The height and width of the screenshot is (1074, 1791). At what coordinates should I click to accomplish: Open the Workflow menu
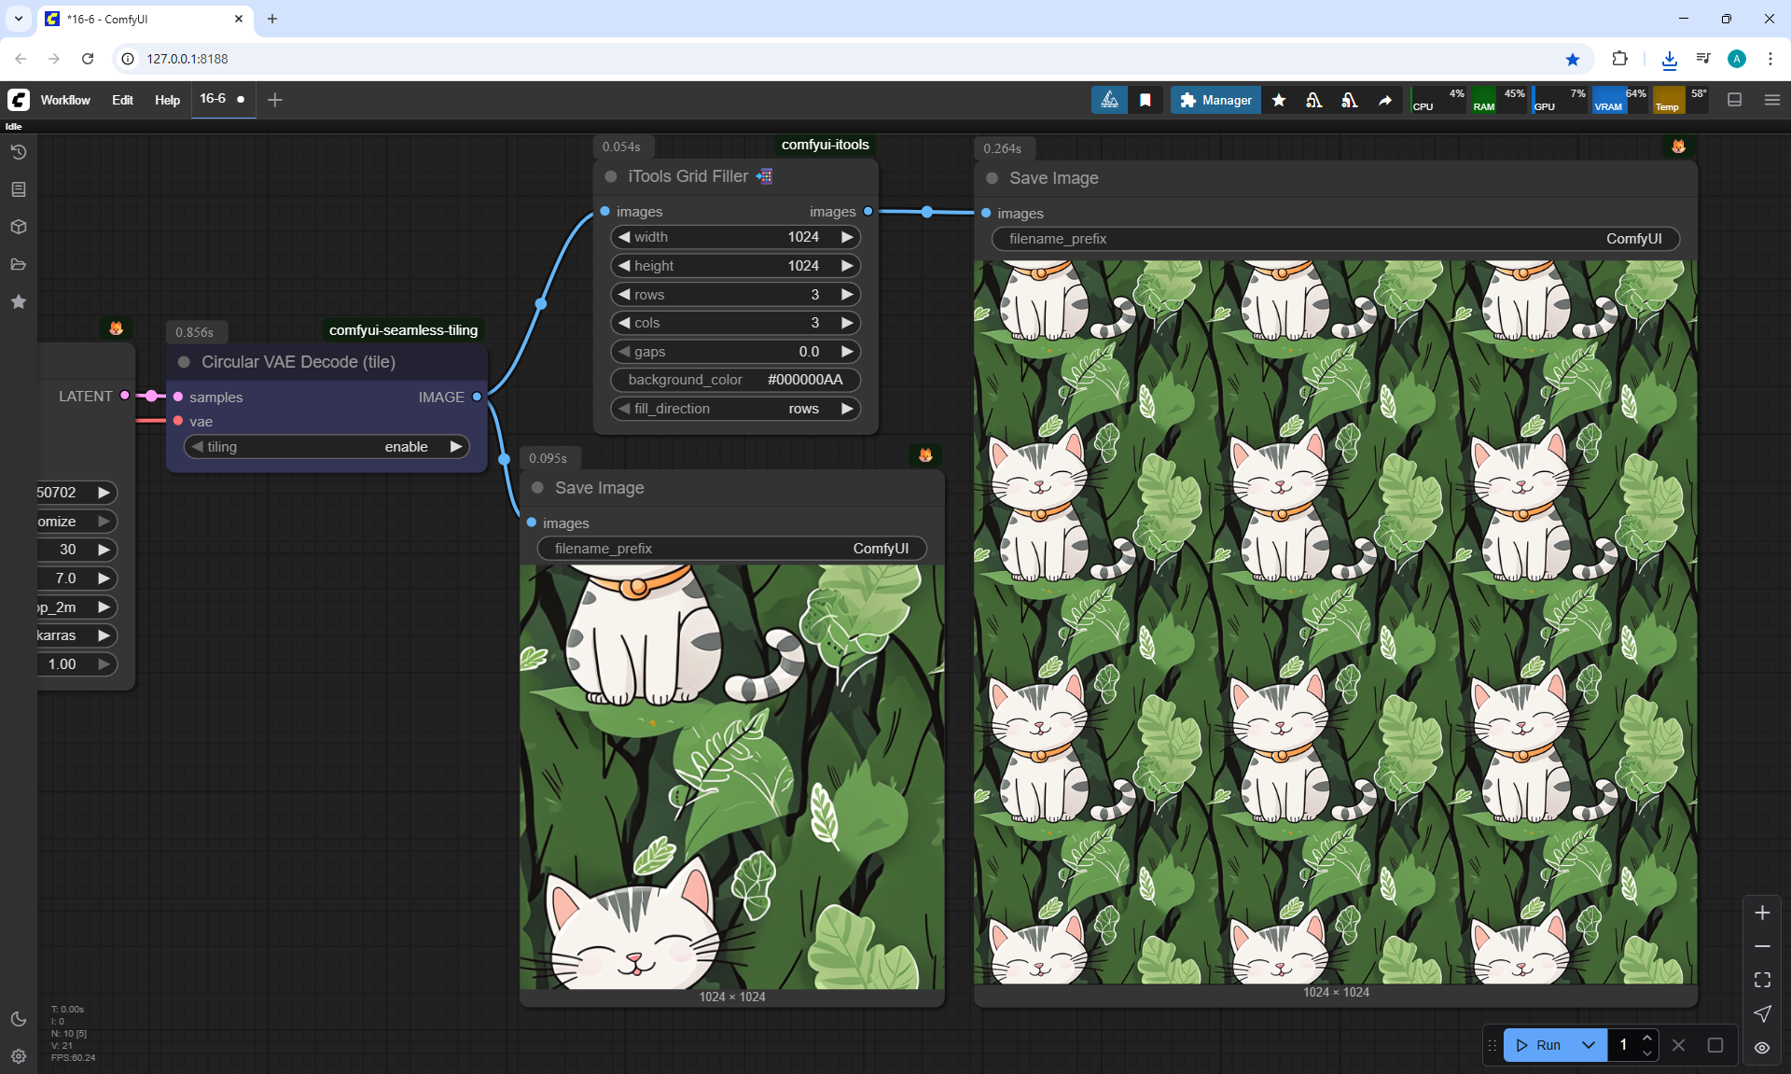click(65, 100)
